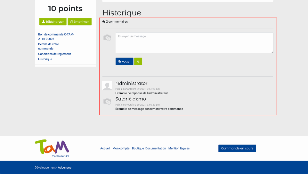Open Commande en cours button
Screen dimensions: 308x174
237,148
